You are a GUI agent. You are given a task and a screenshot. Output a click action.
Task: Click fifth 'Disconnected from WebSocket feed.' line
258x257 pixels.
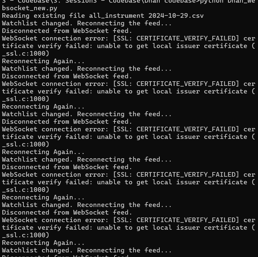click(x=67, y=213)
